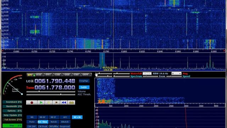
Task: Open the ExtIO hardware dialog
Action: click(84, 87)
